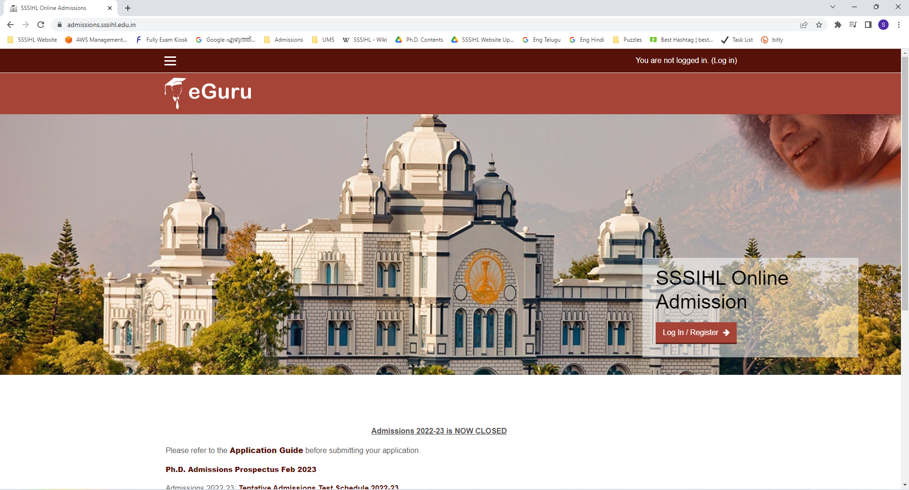Image resolution: width=909 pixels, height=490 pixels.
Task: Open the Puzzles bookmark folder
Action: click(x=627, y=40)
